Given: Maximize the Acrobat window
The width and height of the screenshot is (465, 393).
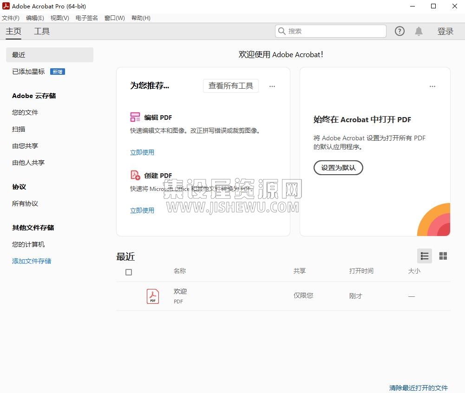Looking at the screenshot, I should click(433, 6).
